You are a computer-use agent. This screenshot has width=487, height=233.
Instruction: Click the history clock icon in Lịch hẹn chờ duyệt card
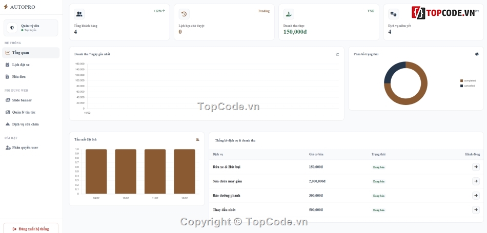click(184, 14)
